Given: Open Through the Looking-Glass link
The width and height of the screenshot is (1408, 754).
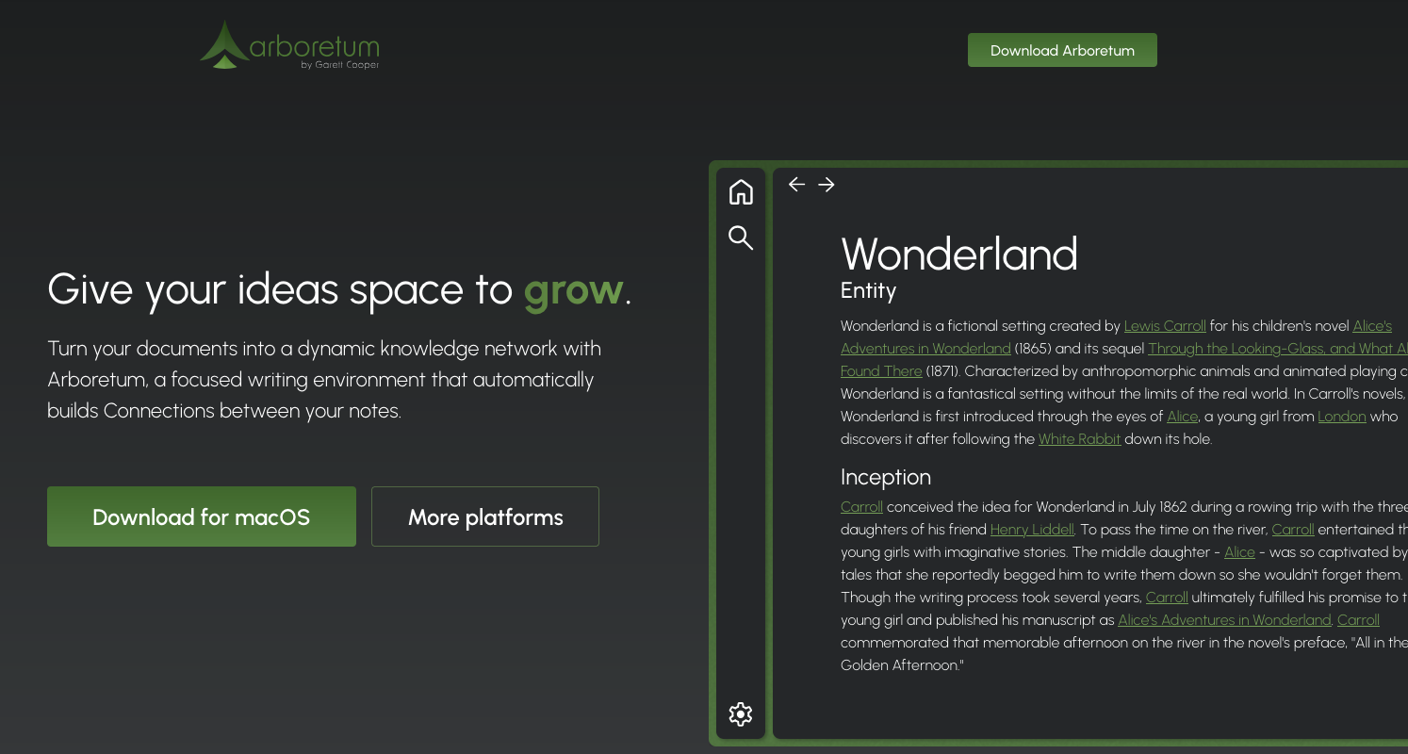Looking at the screenshot, I should [1277, 349].
